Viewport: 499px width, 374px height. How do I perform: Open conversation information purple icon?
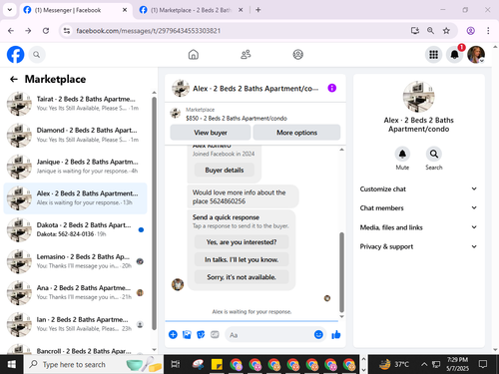331,88
